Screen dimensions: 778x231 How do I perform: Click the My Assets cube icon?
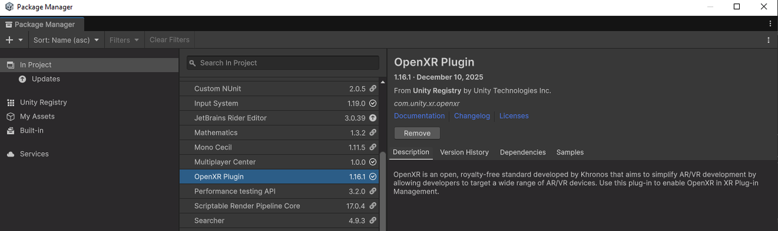10,116
